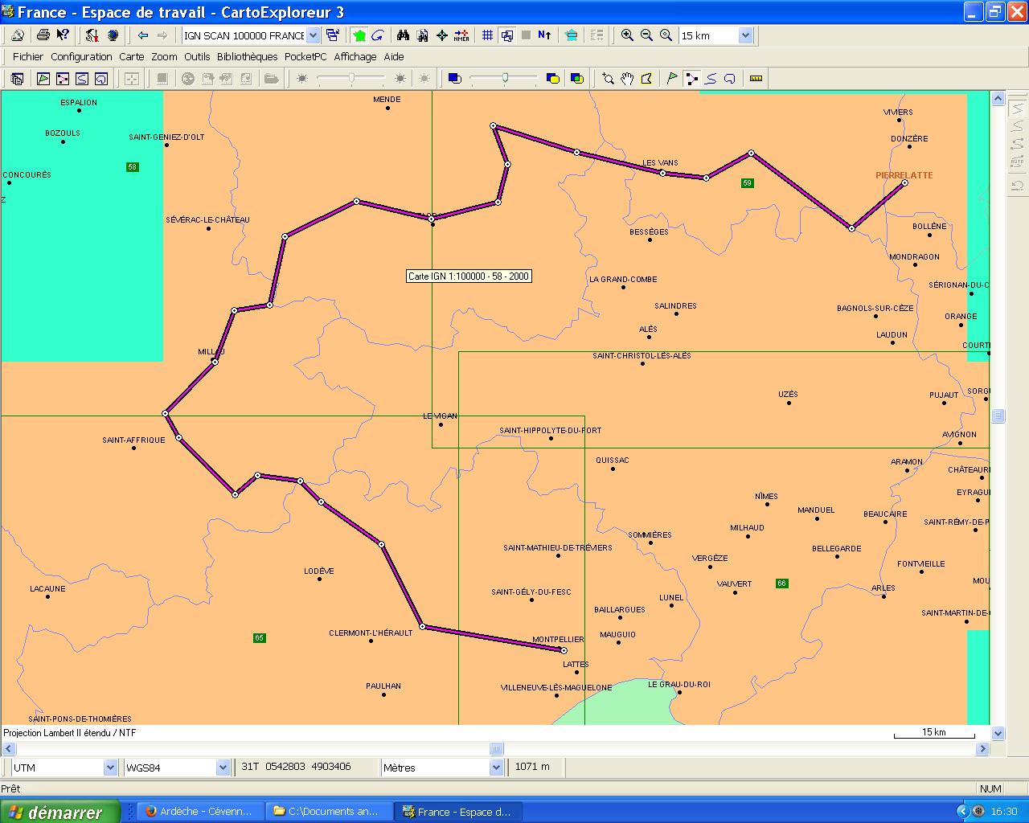1029x823 pixels.
Task: Open the binoculars search tool
Action: (x=404, y=35)
